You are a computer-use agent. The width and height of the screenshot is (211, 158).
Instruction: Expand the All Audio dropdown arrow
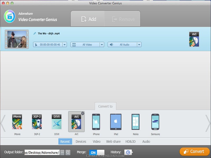click(139, 45)
